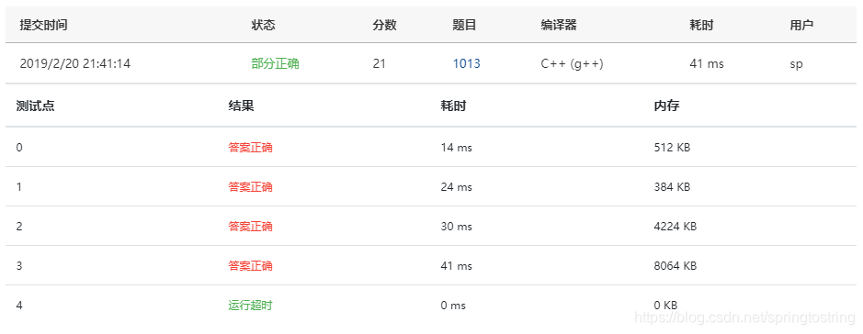This screenshot has width=863, height=334.
Task: Click the 8064 KB memory value
Action: (676, 266)
